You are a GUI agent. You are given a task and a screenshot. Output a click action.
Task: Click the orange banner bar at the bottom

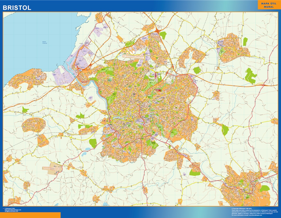(30, 215)
